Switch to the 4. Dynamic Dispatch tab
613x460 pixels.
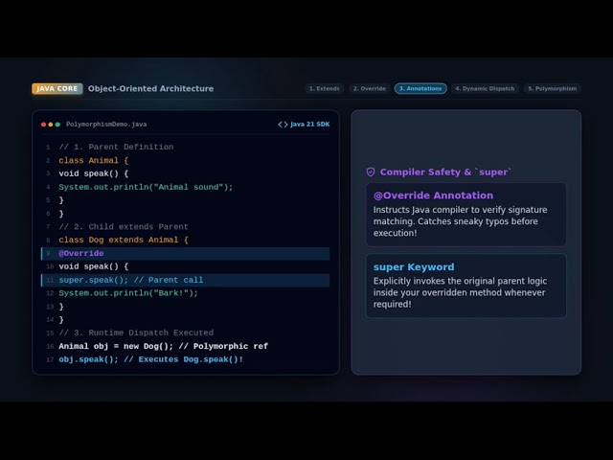(485, 89)
